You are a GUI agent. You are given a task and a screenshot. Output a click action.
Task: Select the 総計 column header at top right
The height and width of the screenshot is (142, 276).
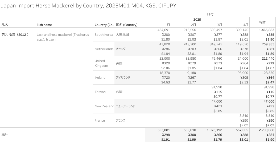click(262, 22)
